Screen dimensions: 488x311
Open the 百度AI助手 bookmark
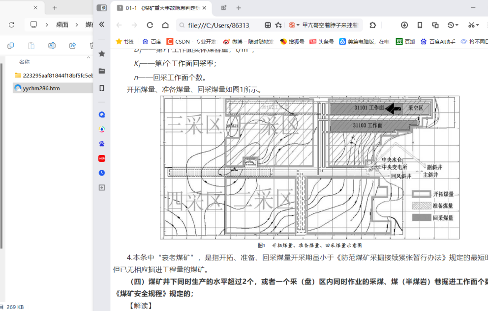pos(438,42)
